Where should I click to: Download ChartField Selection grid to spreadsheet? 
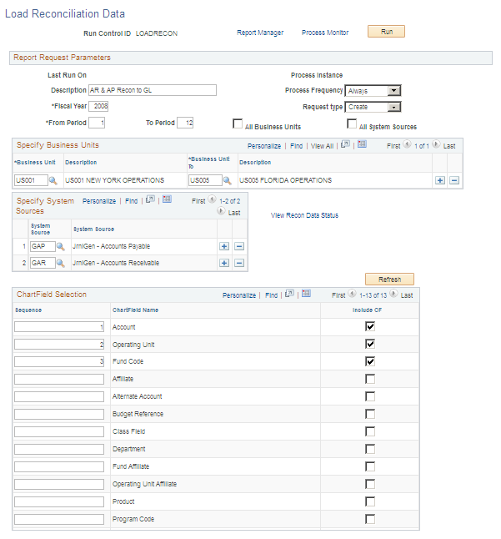(306, 294)
